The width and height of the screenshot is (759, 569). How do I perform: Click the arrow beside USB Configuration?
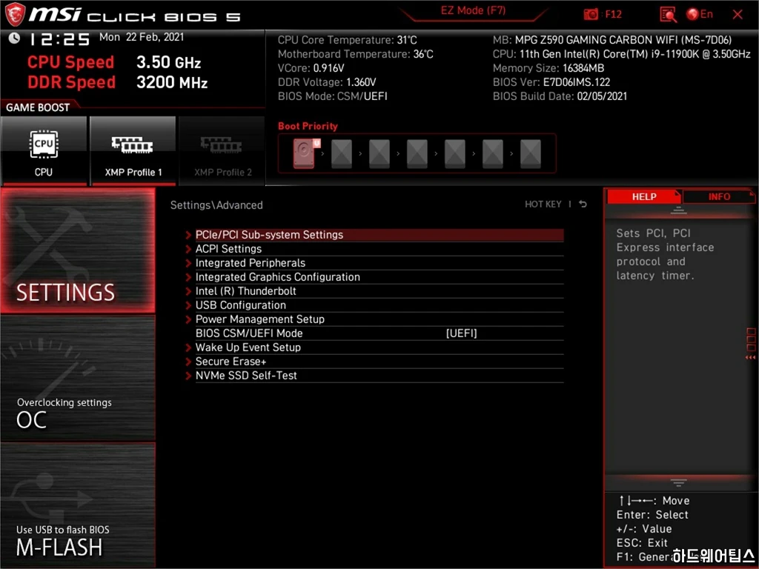(x=188, y=305)
